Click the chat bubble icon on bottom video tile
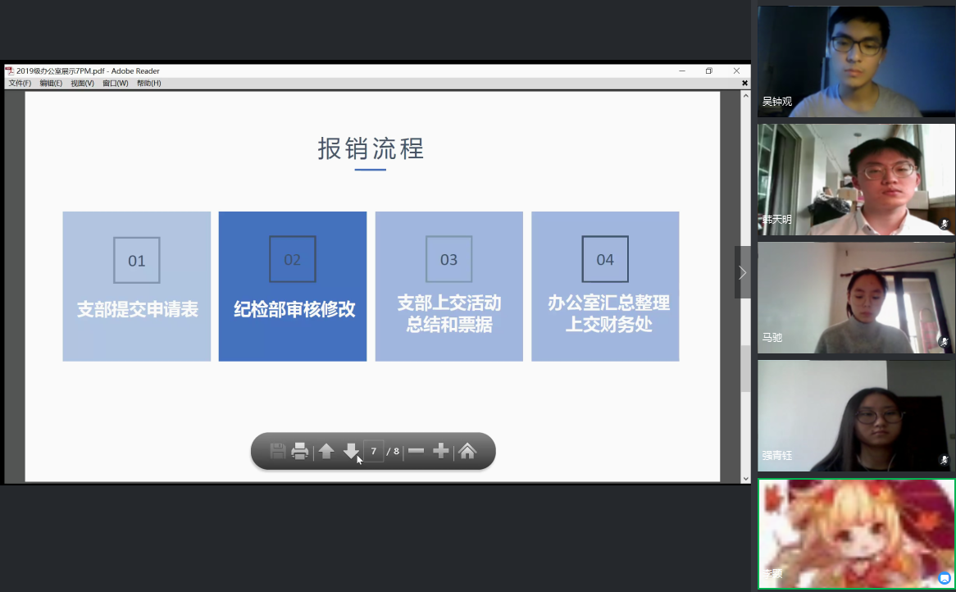This screenshot has width=956, height=592. click(944, 578)
